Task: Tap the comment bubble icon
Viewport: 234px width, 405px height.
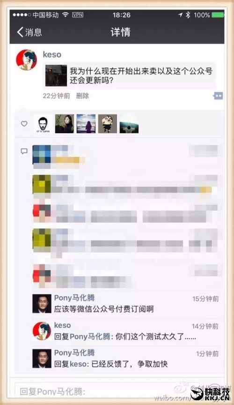Action: (24, 151)
